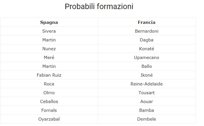
Task: Click the Nunez entry
Action: click(49, 49)
